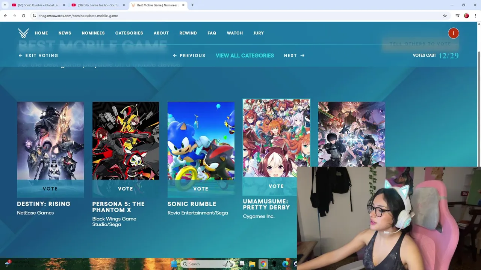The height and width of the screenshot is (270, 481).
Task: Click the browser back arrow
Action: tap(5, 16)
